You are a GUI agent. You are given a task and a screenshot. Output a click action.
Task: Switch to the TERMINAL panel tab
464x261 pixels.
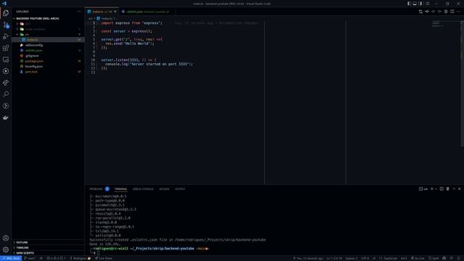coord(121,188)
